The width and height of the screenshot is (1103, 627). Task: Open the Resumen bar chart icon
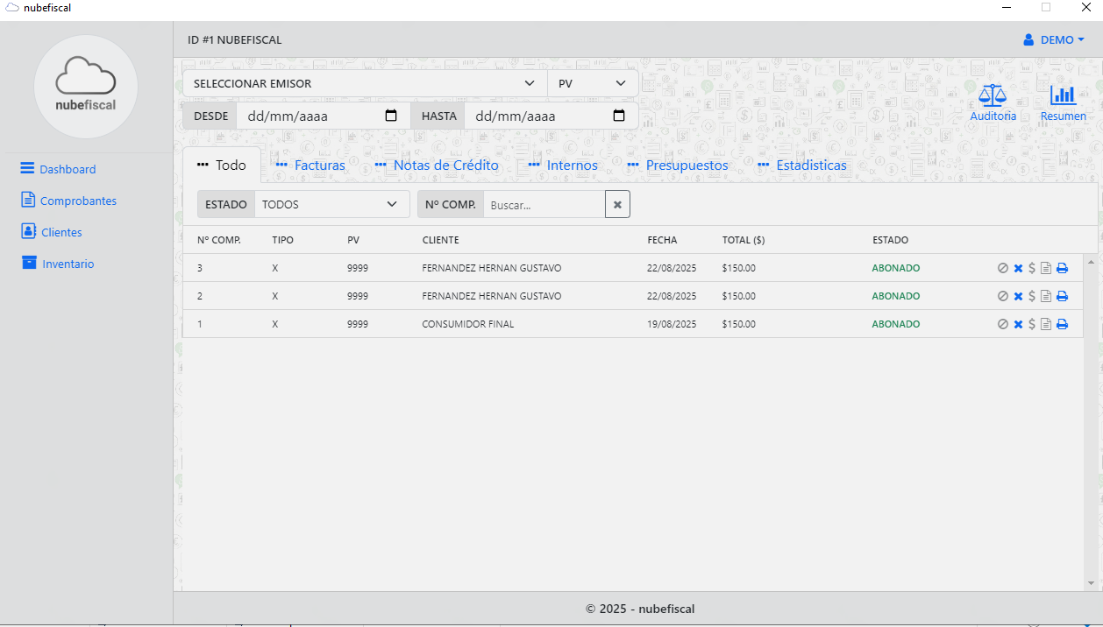tap(1063, 96)
